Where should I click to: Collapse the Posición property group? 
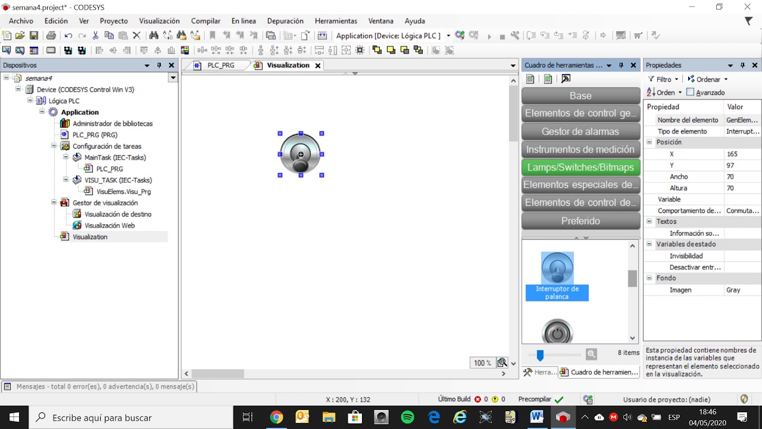click(649, 142)
